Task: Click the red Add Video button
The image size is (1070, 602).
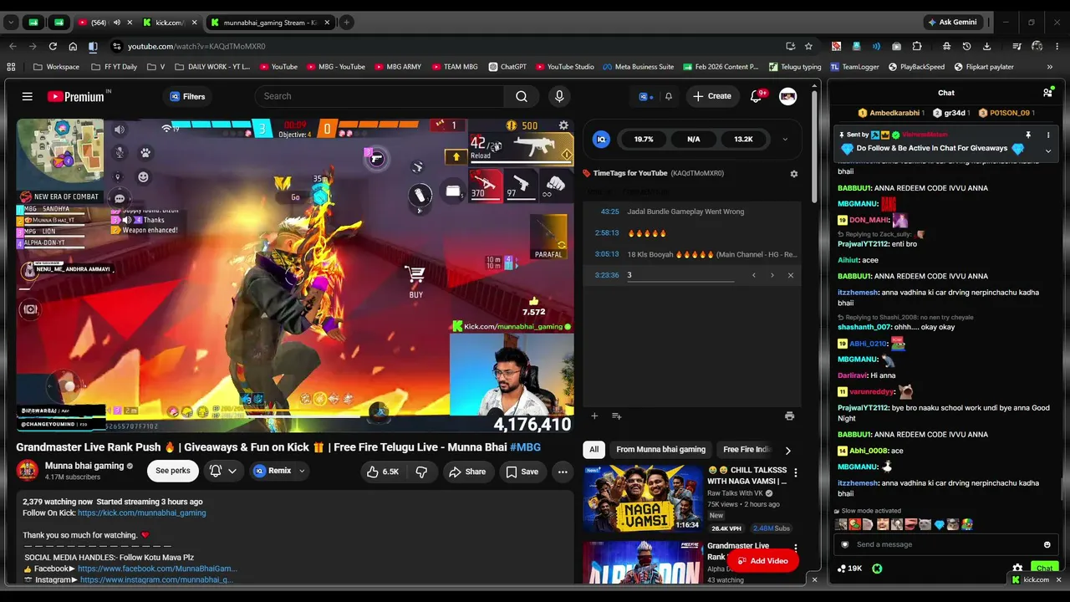Action: tap(762, 561)
